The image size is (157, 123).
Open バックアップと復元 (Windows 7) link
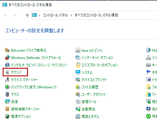pos(34,87)
